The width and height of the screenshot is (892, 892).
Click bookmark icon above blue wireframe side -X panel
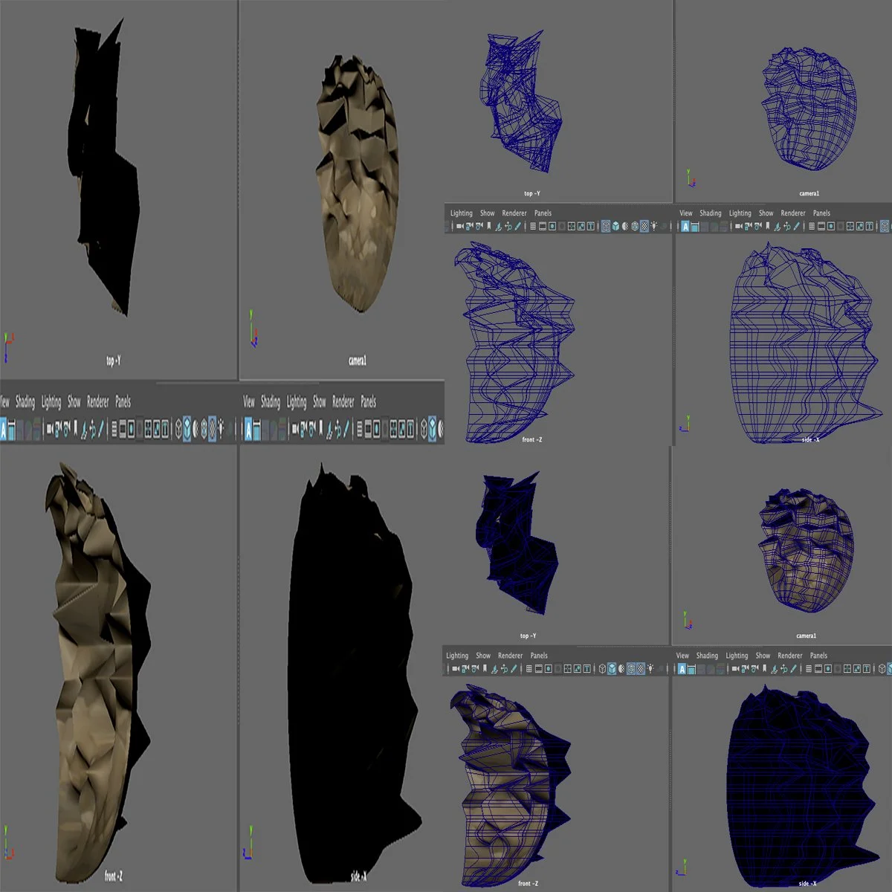(x=766, y=227)
